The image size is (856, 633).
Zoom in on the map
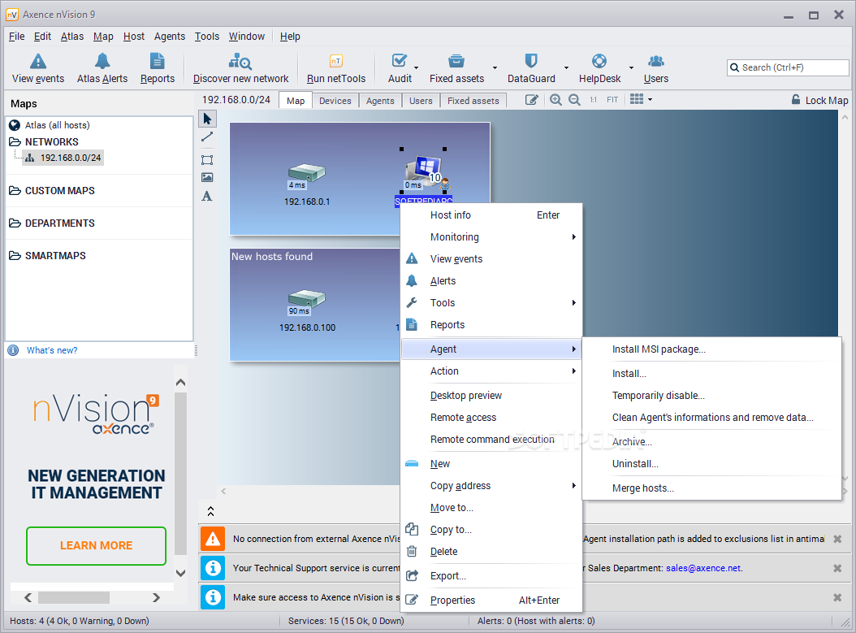[556, 100]
